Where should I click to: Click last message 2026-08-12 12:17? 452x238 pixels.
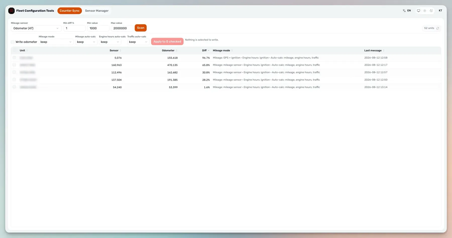(376, 65)
